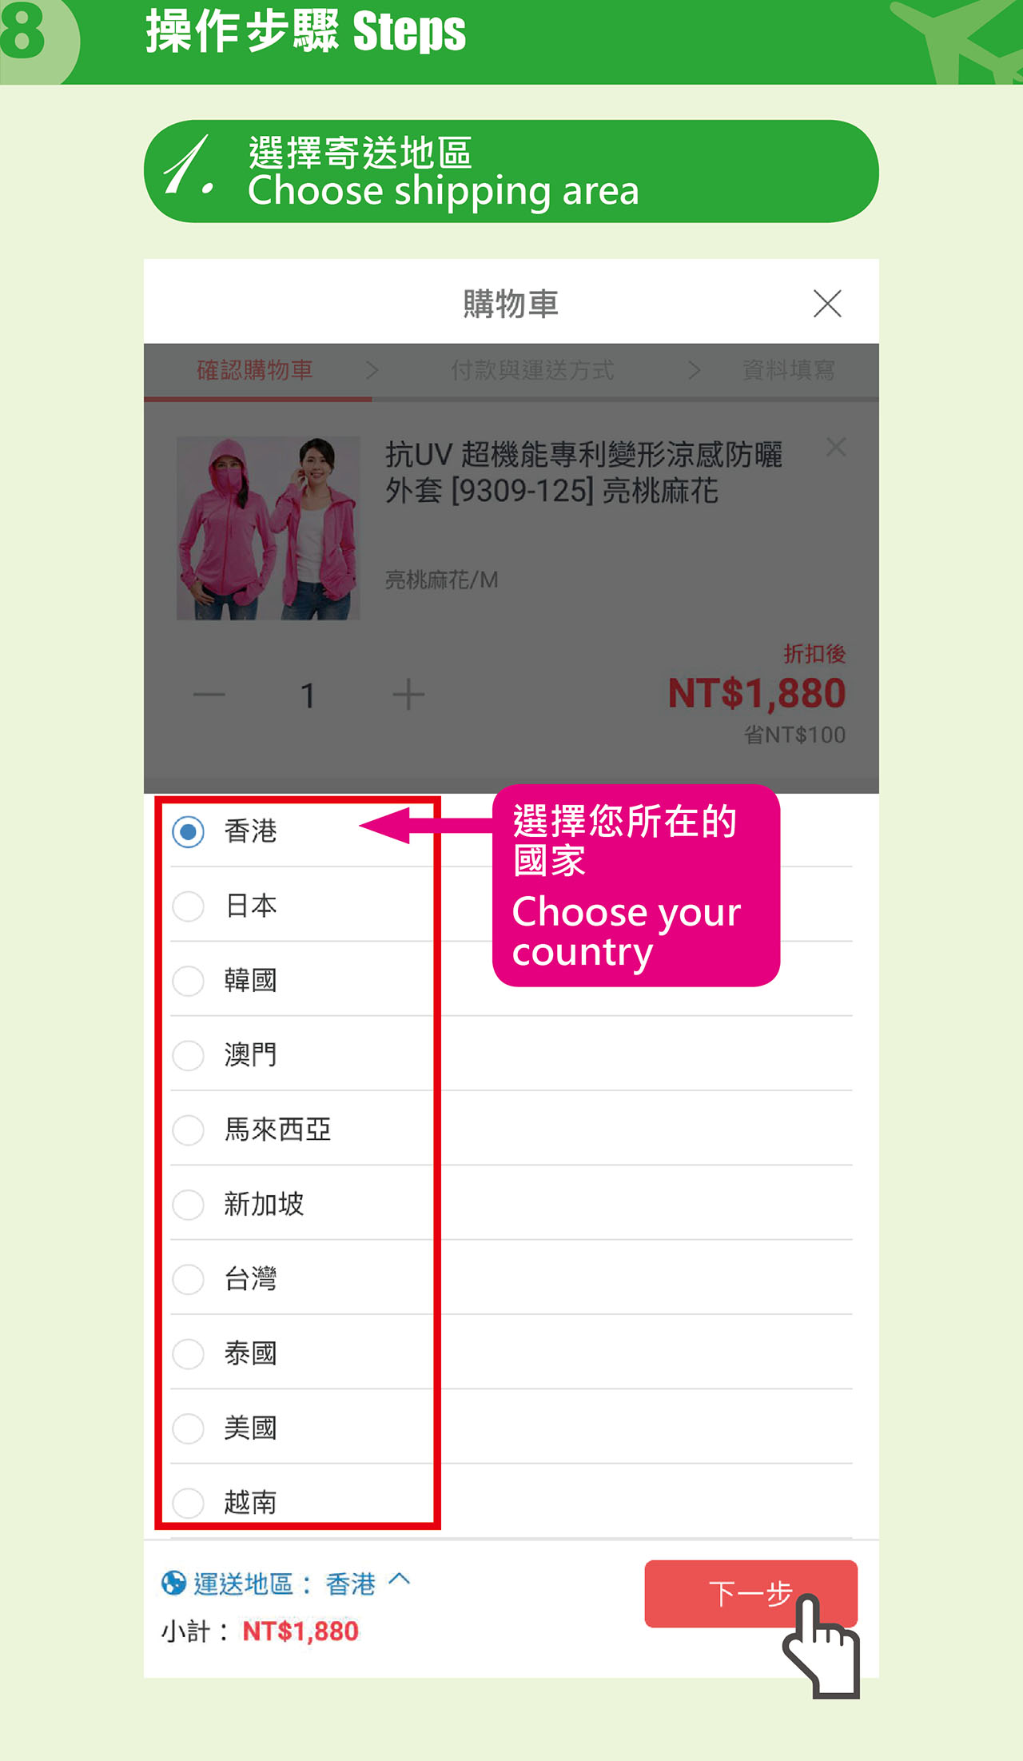This screenshot has height=1761, width=1023.
Task: Switch to the 付款與運送方式 step tab
Action: [x=532, y=370]
